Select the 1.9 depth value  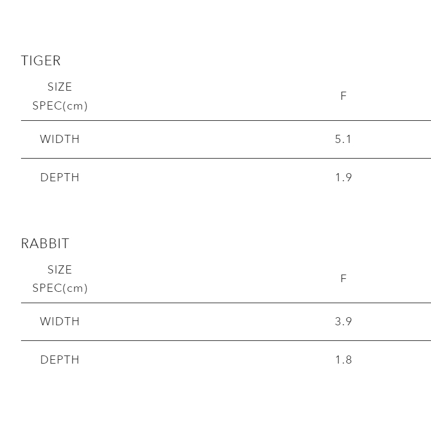click(343, 177)
